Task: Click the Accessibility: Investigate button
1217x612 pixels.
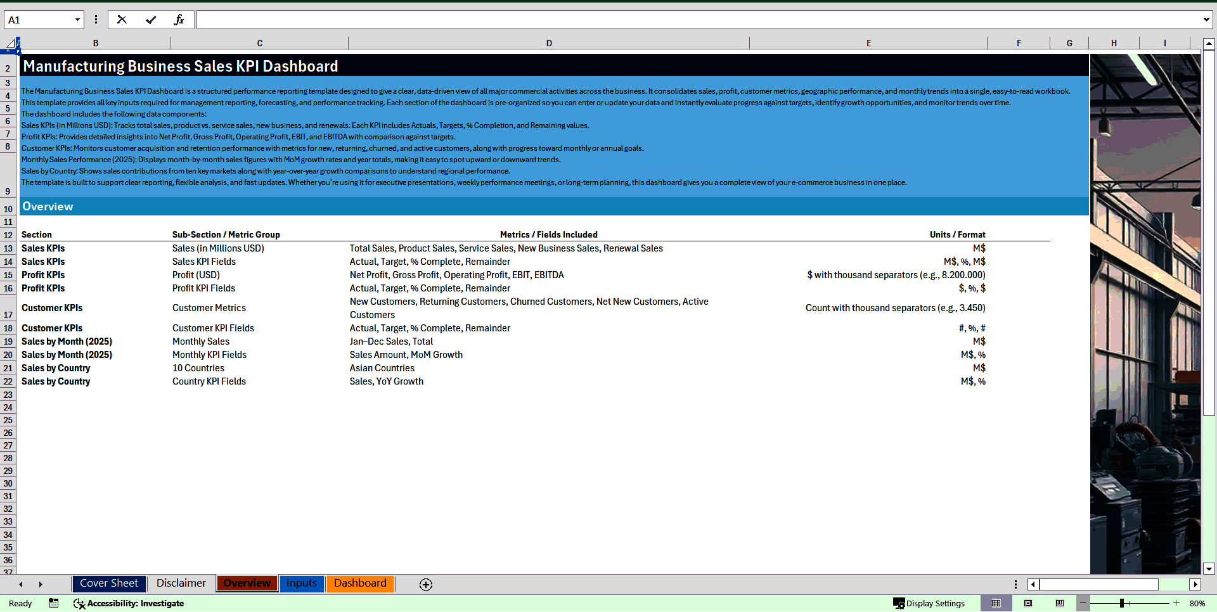Action: (129, 603)
